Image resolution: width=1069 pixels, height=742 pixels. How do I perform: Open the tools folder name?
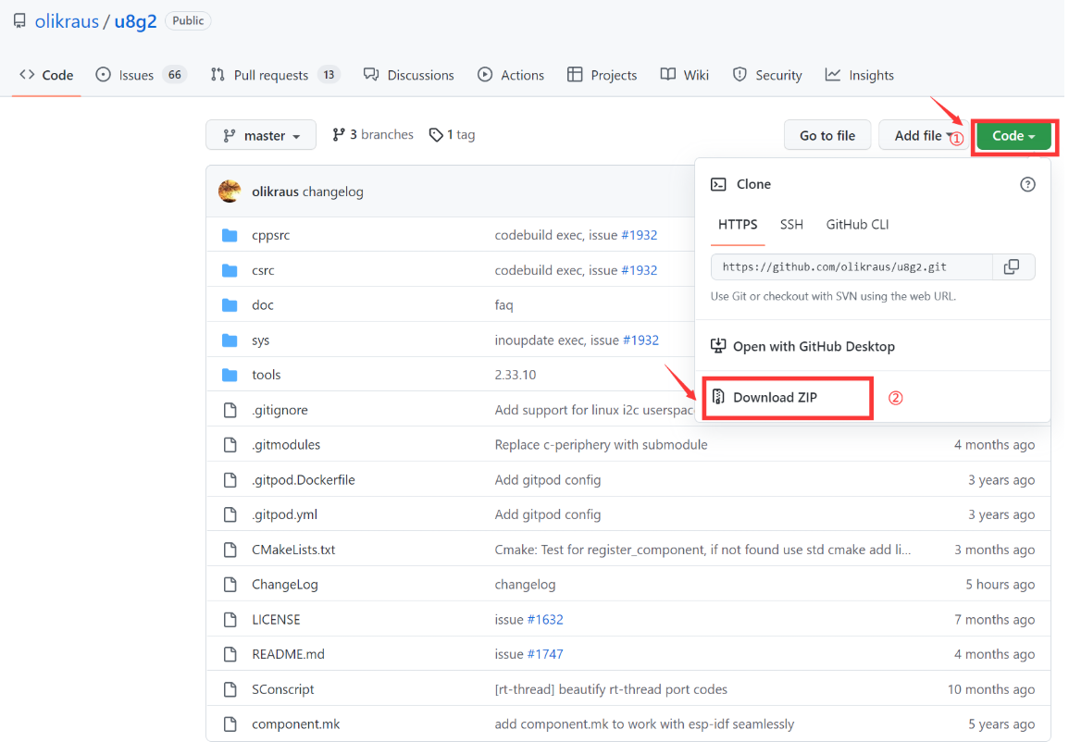coord(266,375)
